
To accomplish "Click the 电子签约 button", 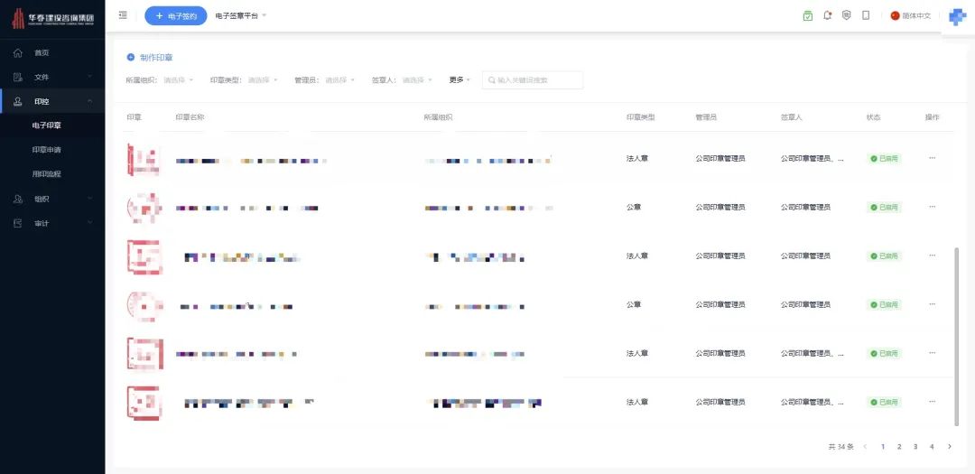I will coord(176,15).
